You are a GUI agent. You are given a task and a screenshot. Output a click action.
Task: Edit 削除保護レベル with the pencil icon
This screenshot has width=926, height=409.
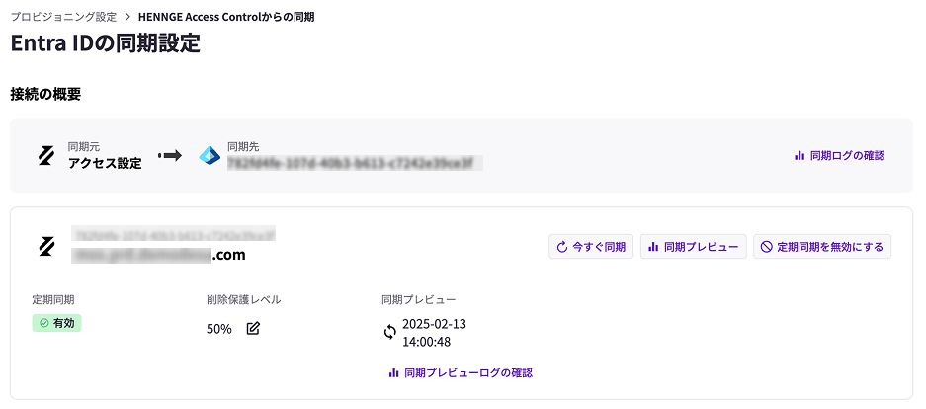(253, 329)
